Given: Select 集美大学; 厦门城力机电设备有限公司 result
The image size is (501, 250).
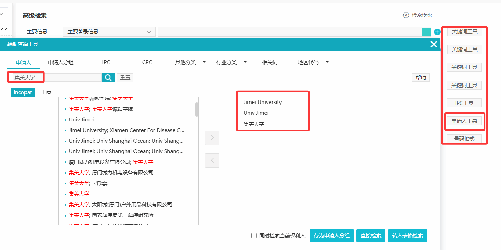Looking at the screenshot, I should pos(111,172).
